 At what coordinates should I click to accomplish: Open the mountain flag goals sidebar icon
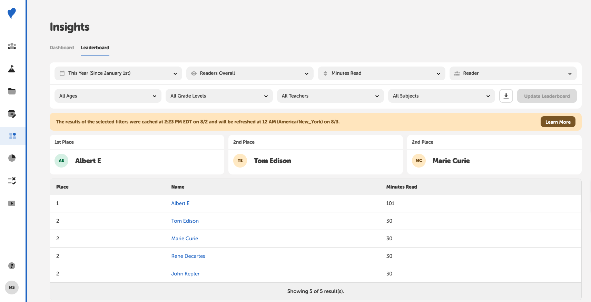12,69
